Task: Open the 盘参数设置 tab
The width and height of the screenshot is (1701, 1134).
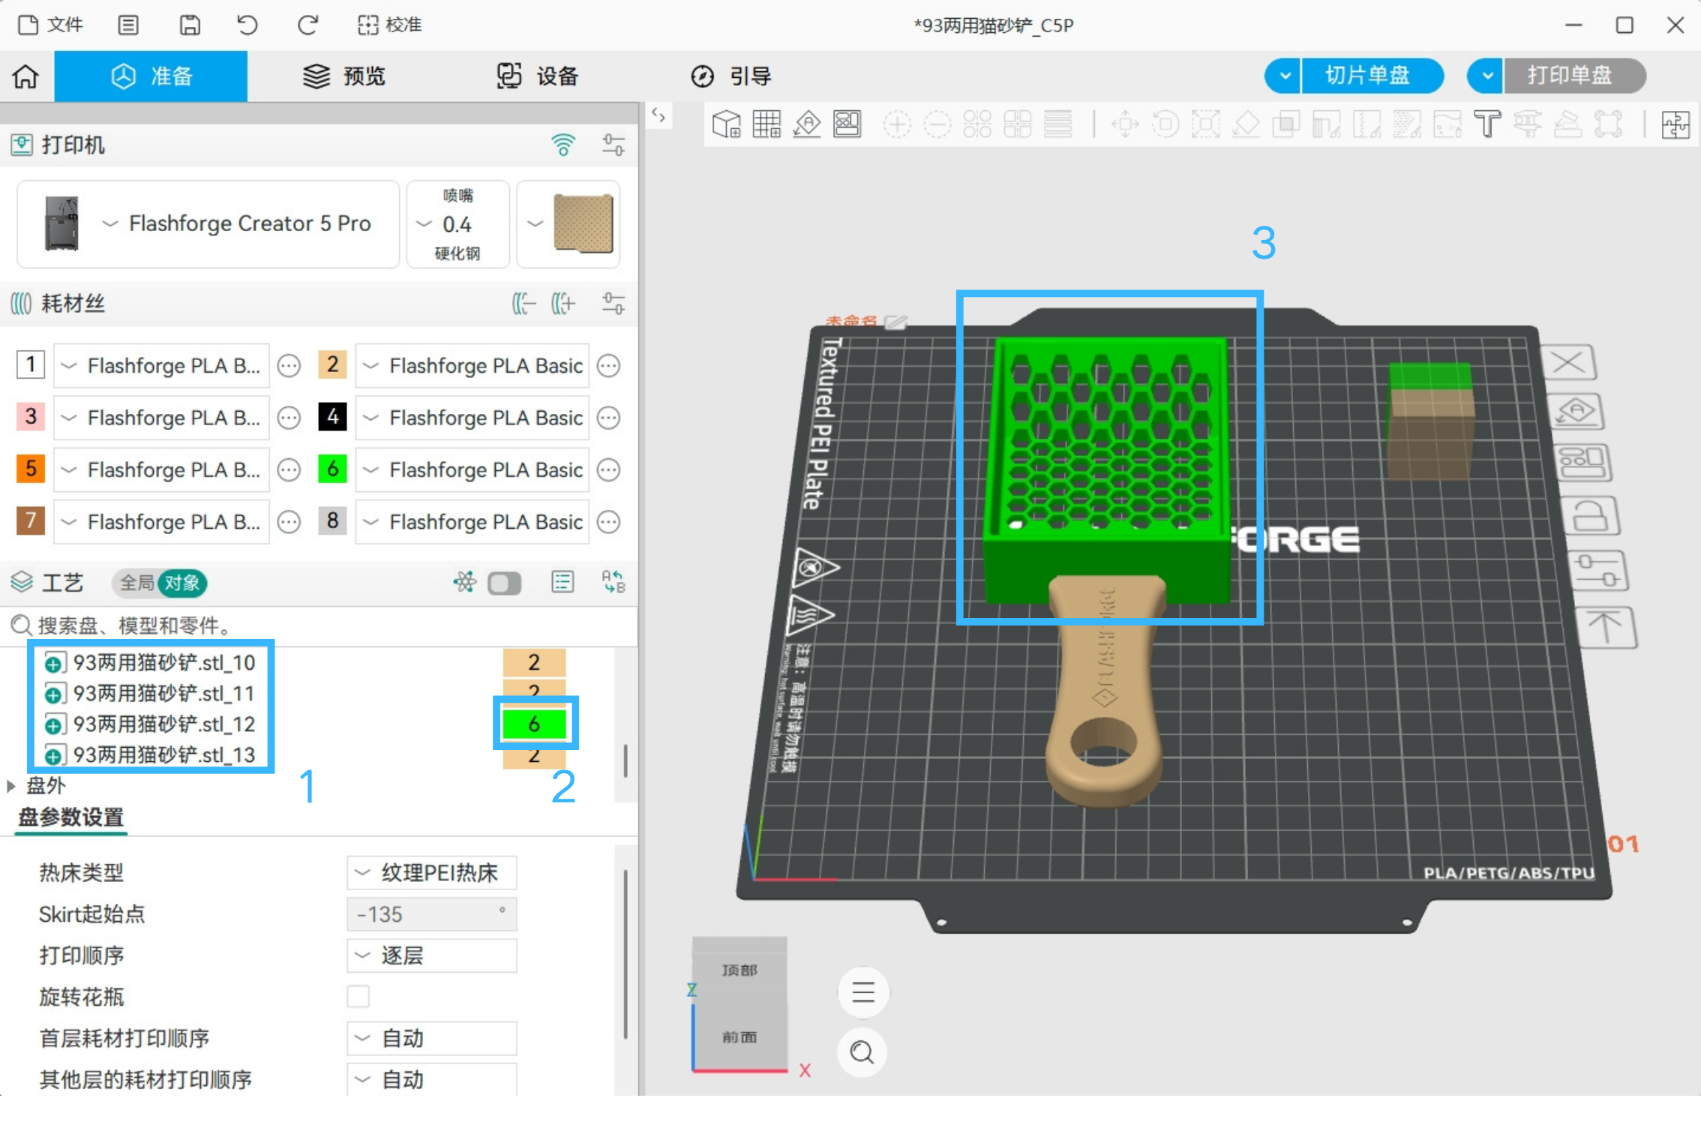Action: tap(71, 817)
